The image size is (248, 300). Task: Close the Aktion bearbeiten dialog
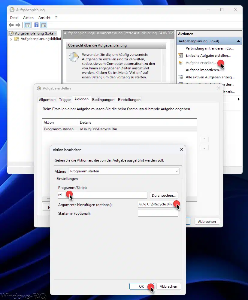(181, 150)
